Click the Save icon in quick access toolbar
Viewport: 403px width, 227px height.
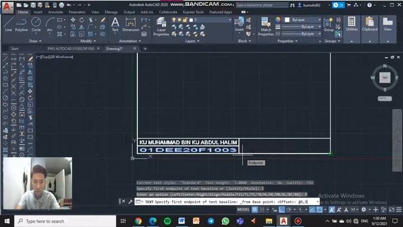click(33, 5)
